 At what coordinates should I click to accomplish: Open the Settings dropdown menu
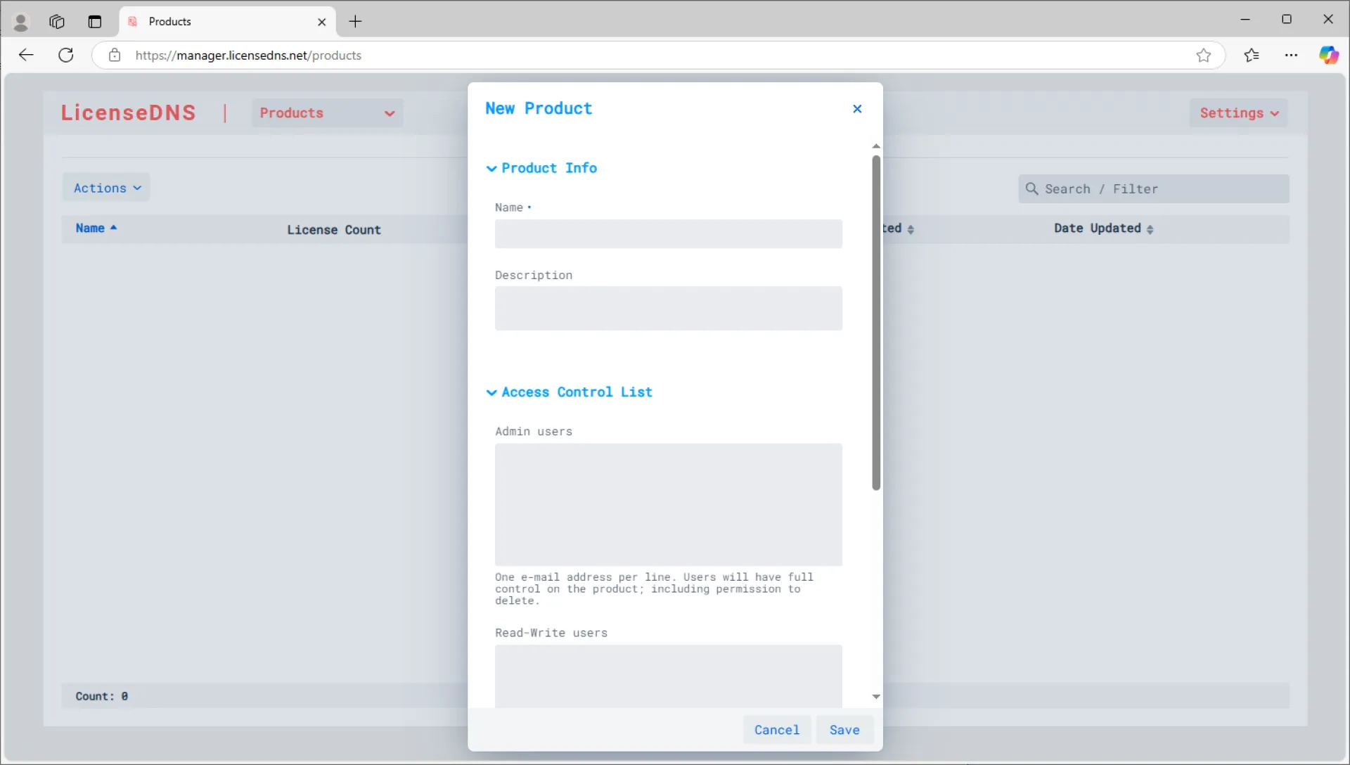coord(1238,113)
